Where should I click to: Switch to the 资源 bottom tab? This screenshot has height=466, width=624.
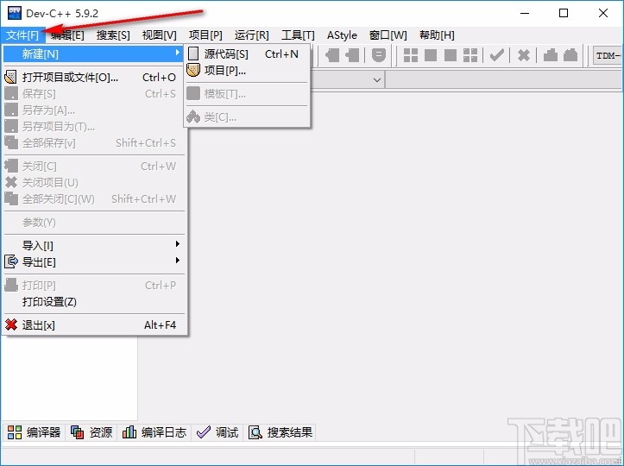pos(91,432)
